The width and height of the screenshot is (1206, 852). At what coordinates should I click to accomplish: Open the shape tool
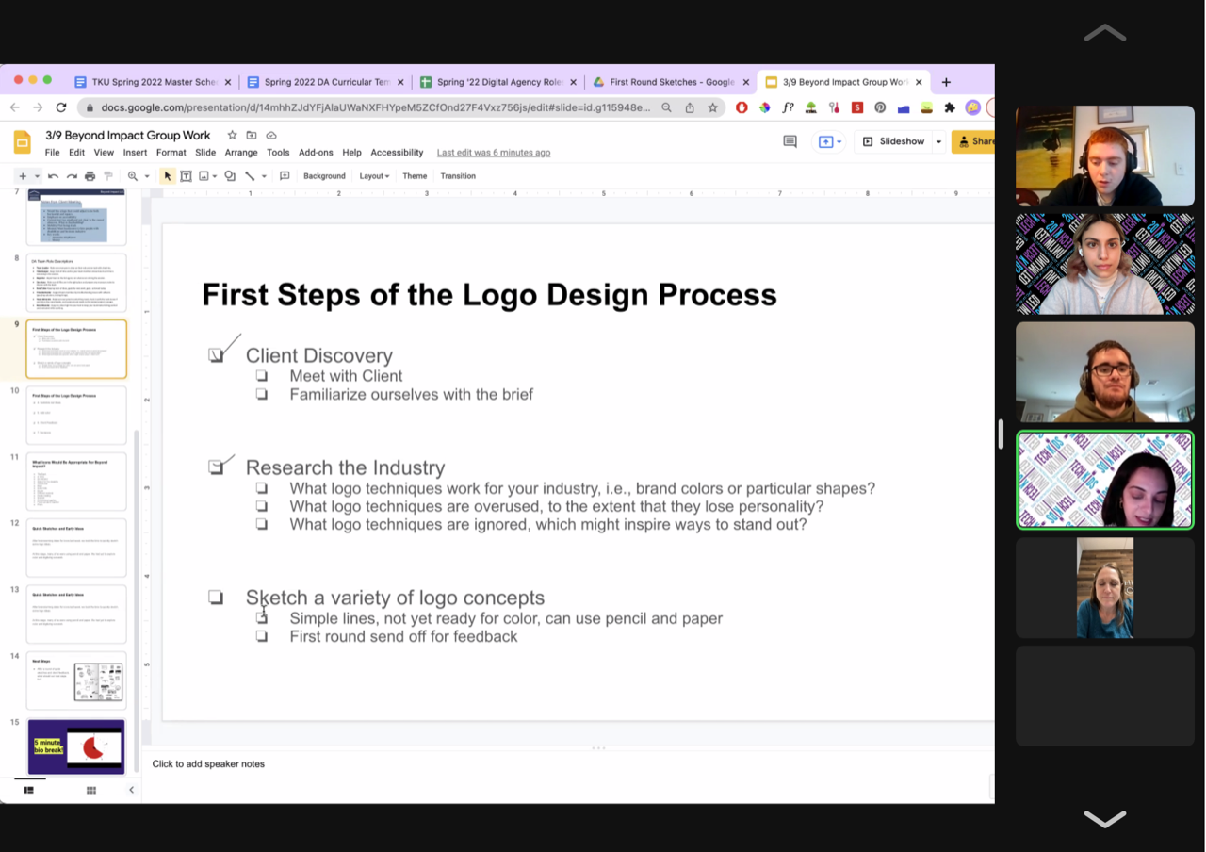pos(229,175)
